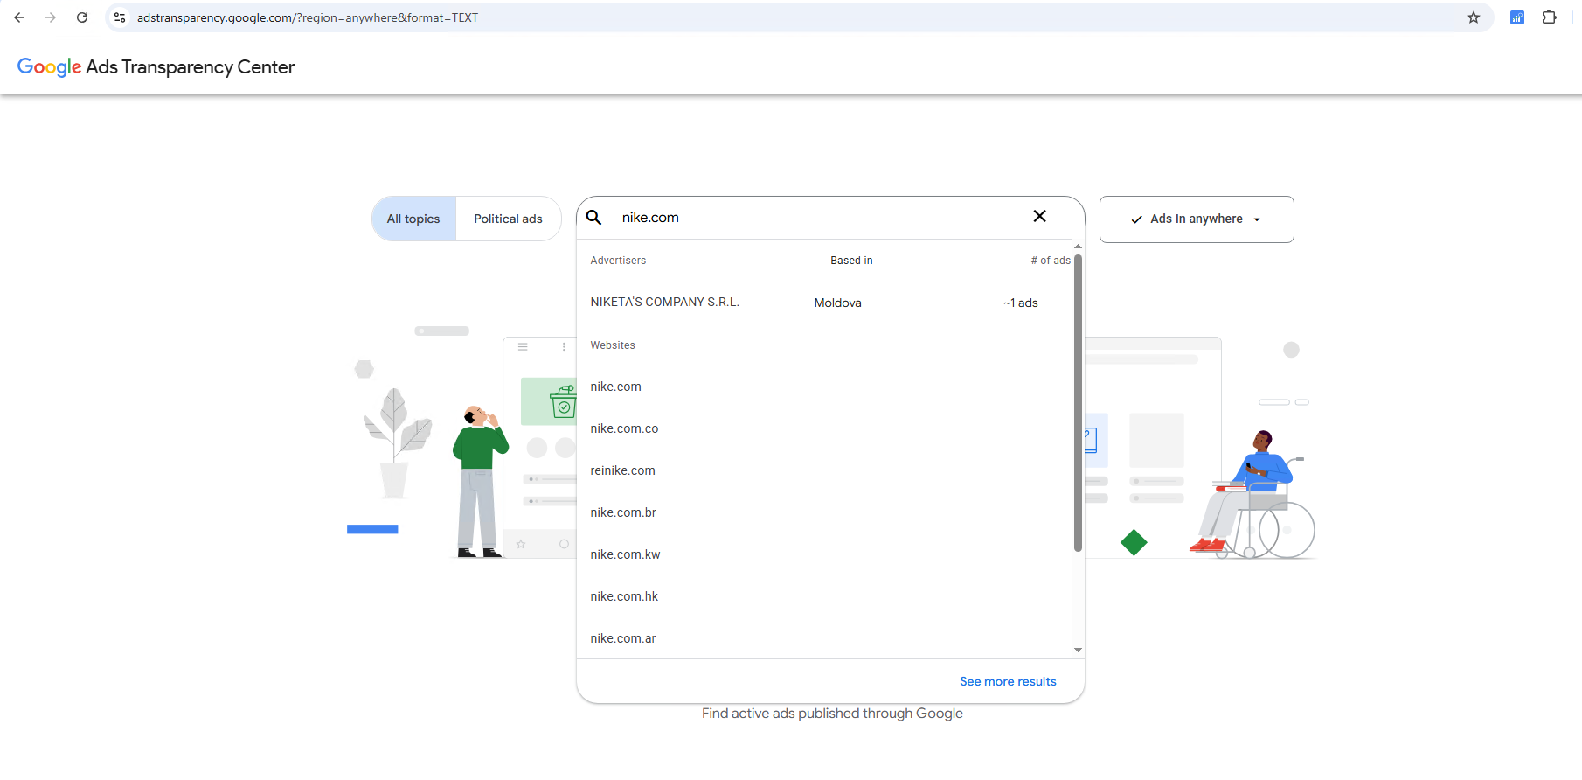Open the Extensions puzzle icon
The width and height of the screenshot is (1582, 780).
coord(1549,17)
